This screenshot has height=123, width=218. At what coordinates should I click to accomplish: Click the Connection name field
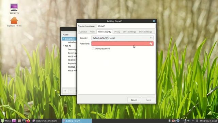click(126, 26)
